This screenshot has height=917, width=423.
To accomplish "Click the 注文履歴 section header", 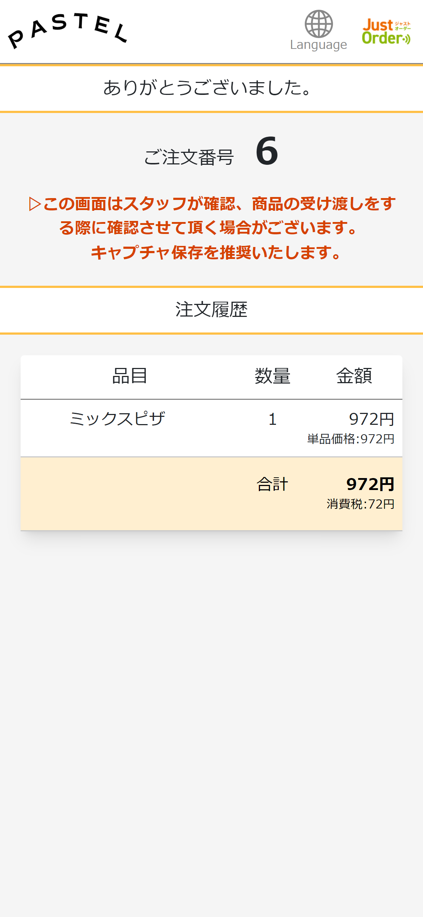I will pyautogui.click(x=211, y=310).
